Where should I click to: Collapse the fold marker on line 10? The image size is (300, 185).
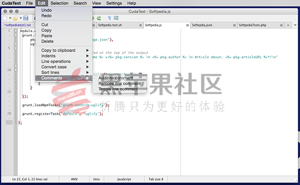16,70
